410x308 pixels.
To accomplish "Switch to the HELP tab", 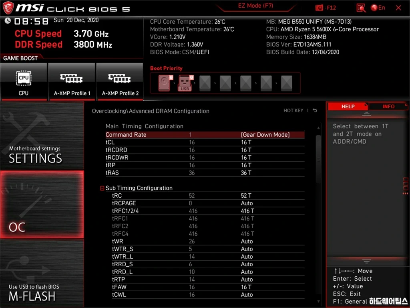I will click(348, 106).
